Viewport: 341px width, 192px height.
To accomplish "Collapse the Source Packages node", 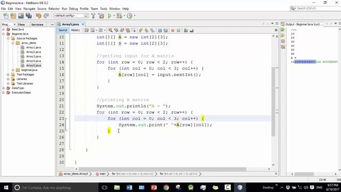I will 8,38.
